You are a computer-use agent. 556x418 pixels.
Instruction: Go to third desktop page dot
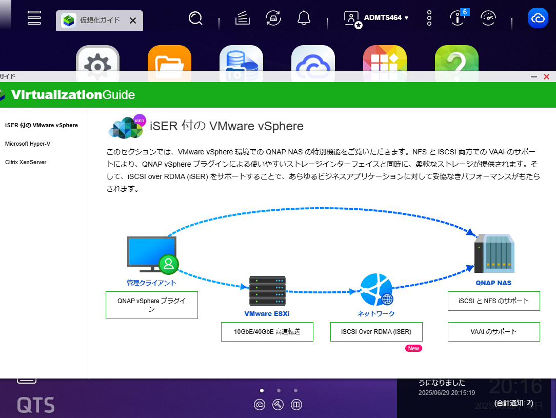pos(296,390)
